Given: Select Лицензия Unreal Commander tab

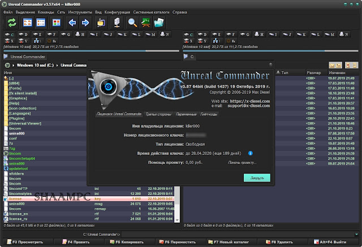Looking at the screenshot, I should coord(119,114).
